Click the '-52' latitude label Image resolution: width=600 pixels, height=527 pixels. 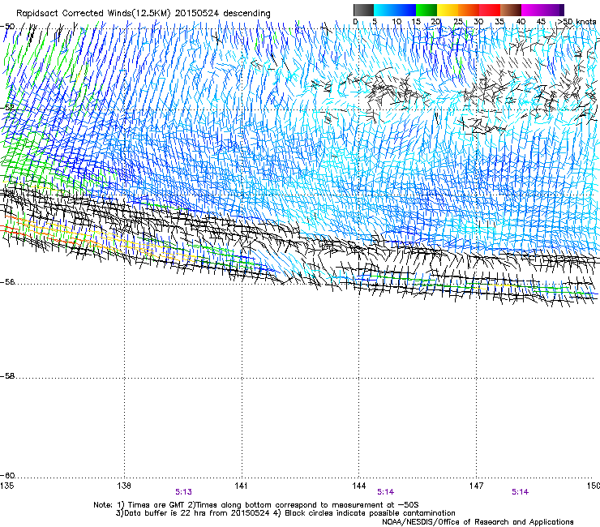7,108
